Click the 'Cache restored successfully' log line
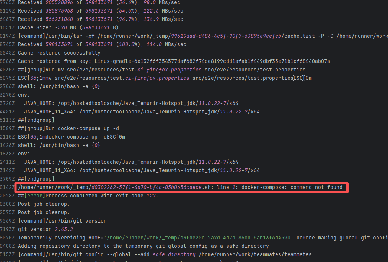This screenshot has width=388, height=262. 59,53
